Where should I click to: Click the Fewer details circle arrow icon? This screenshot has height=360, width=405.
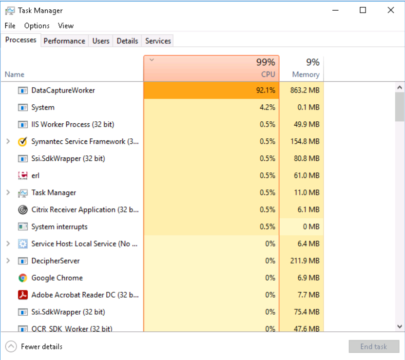(11, 346)
